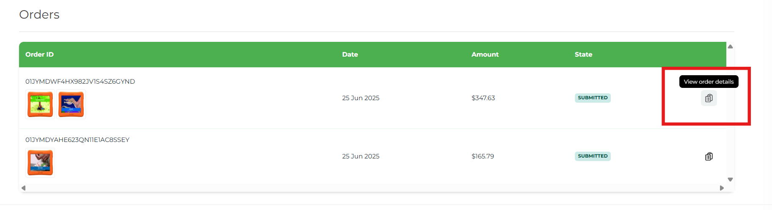Click the $165.79 amount cell
This screenshot has width=772, height=210.
click(483, 156)
